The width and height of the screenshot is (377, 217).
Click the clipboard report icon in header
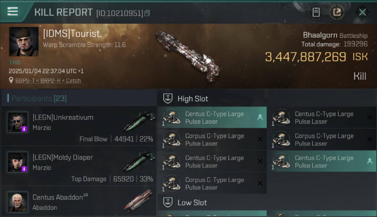click(x=316, y=12)
